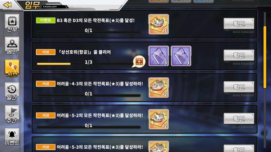Switch to the 메인 (Main) task tab
The image size is (271, 152).
(x=12, y=46)
